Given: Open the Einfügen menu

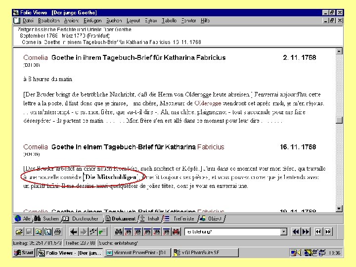Looking at the screenshot, I should pos(92,21).
